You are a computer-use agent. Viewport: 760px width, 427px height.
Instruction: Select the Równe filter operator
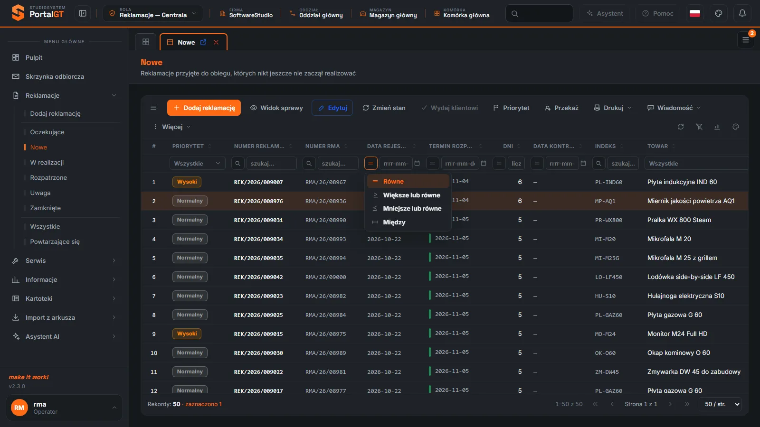pyautogui.click(x=408, y=181)
